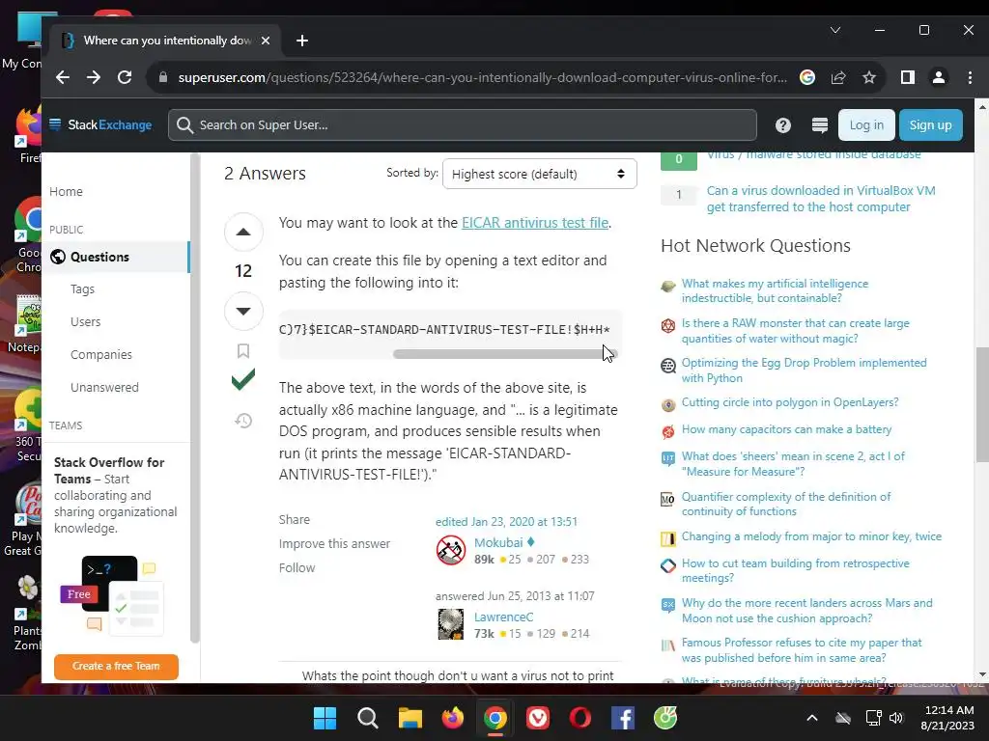989x741 pixels.
Task: Bookmark this tab with star icon
Action: click(869, 77)
